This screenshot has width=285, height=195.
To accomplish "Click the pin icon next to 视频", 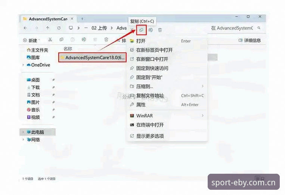I will point(53,117).
